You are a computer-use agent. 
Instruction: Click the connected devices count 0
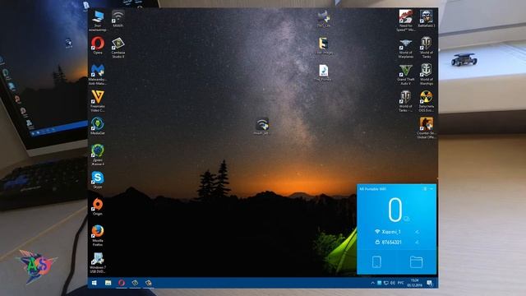394,210
